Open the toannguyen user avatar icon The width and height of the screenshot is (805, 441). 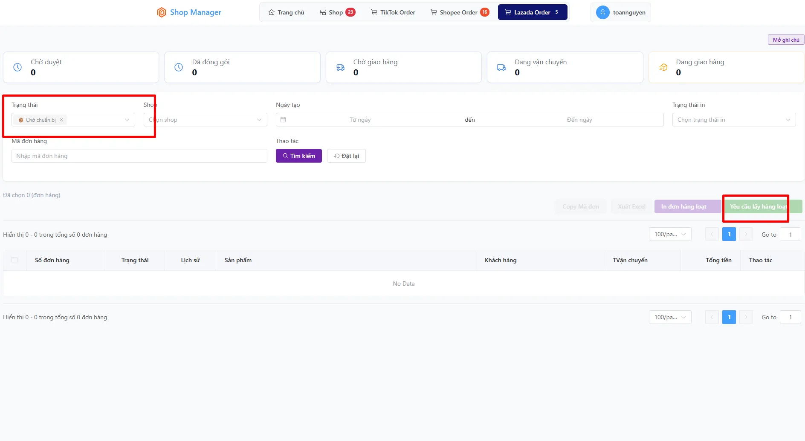(x=602, y=12)
